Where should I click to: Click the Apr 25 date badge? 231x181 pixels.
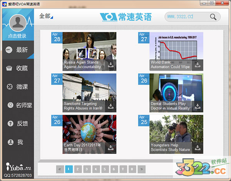[x=144, y=120]
